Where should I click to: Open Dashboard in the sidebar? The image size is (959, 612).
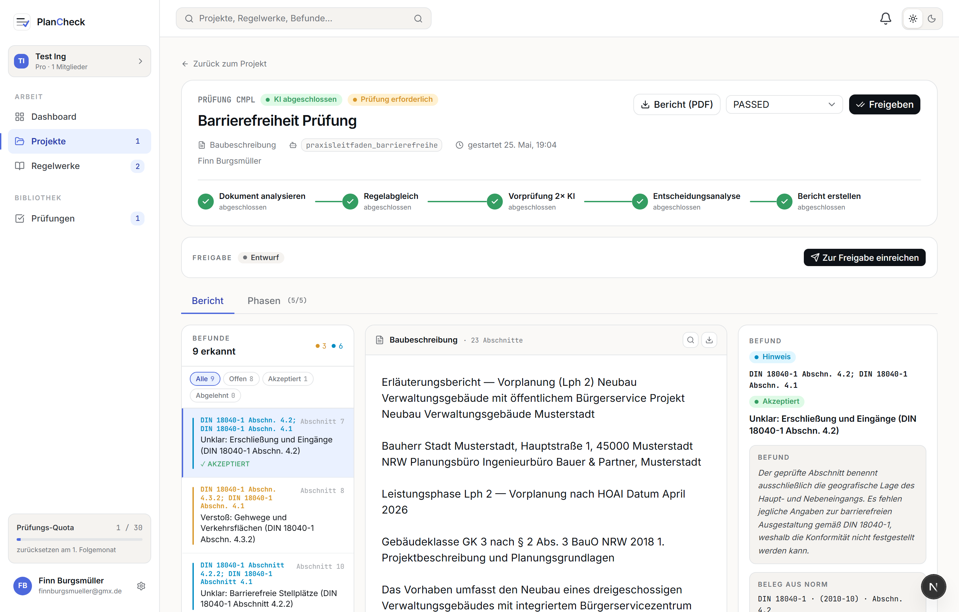click(79, 117)
